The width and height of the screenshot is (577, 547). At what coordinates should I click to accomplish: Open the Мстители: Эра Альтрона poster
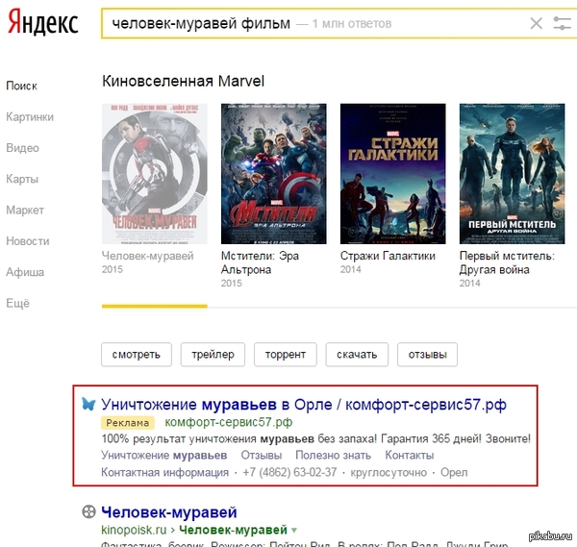coord(274,174)
